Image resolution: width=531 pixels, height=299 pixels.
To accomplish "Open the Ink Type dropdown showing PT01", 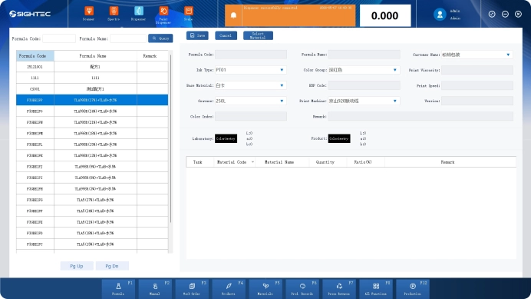I will [282, 70].
